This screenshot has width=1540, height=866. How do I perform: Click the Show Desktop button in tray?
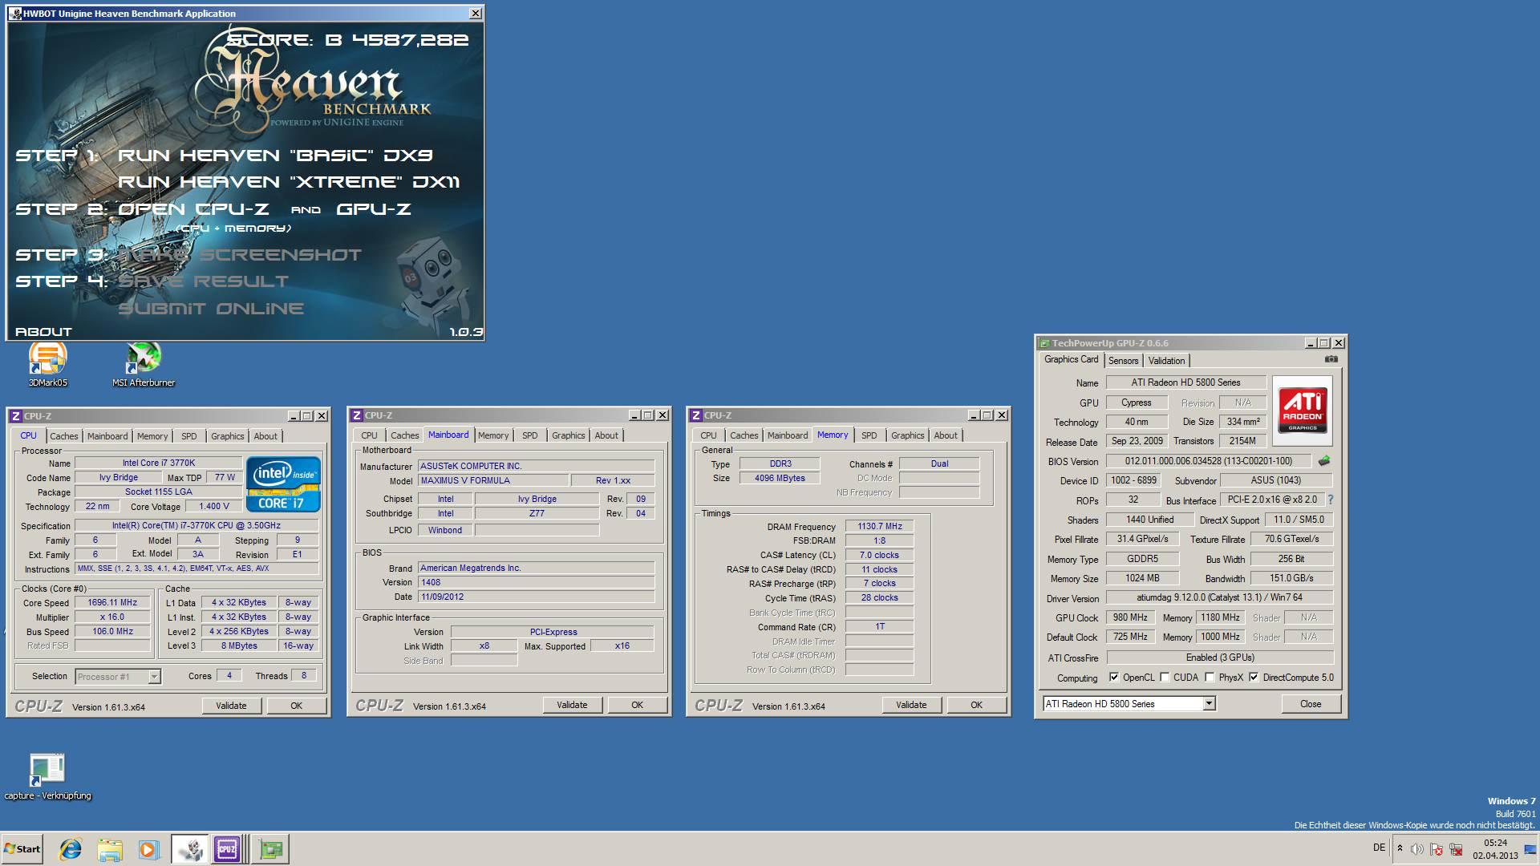click(1531, 848)
